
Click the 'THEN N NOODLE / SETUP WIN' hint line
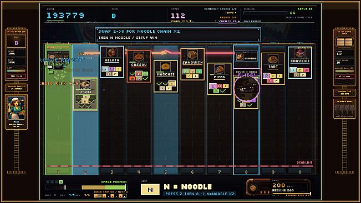click(x=128, y=38)
